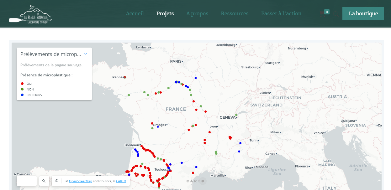Zoom out the map with minus button
This screenshot has width=391, height=190.
[x=22, y=181]
